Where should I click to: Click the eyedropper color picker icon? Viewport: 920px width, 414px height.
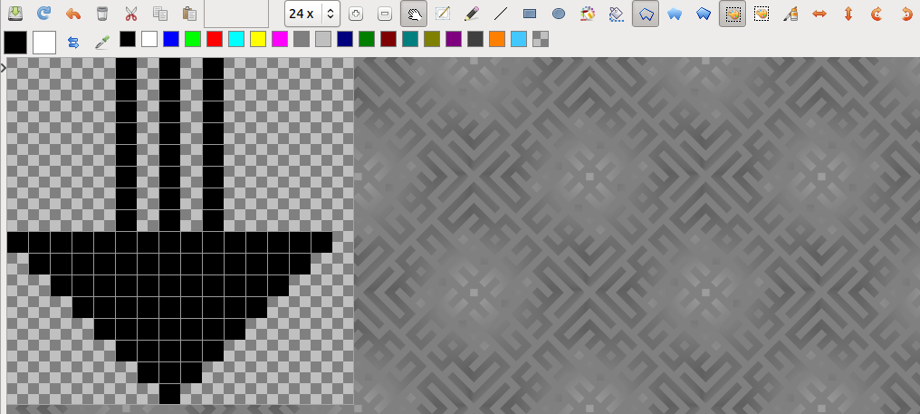coord(102,42)
